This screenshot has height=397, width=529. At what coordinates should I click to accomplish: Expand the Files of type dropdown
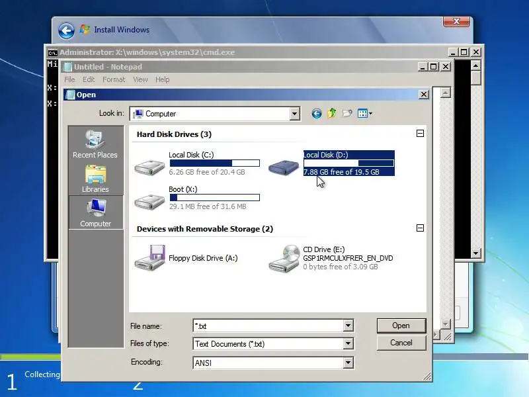(348, 343)
